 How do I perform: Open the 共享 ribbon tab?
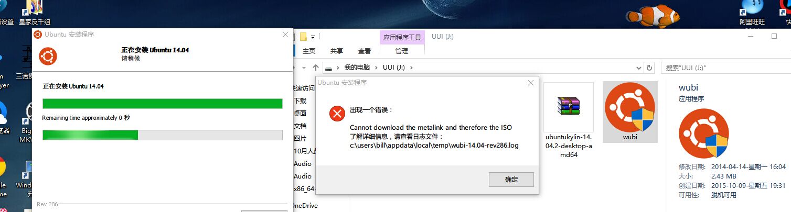click(x=337, y=51)
